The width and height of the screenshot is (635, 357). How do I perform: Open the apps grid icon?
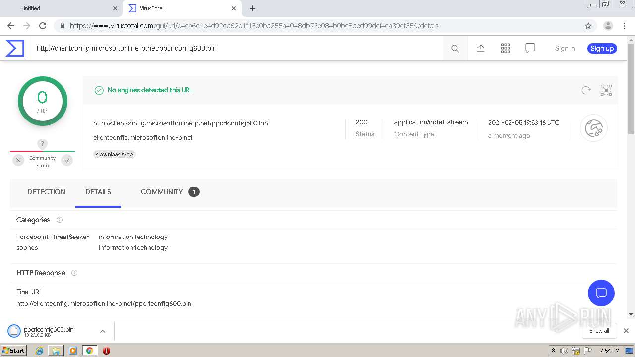(506, 48)
